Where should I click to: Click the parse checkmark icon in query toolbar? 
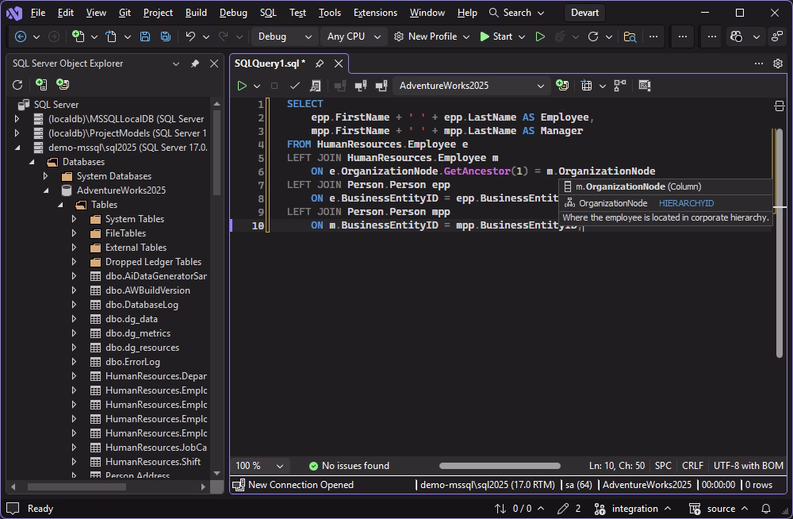pyautogui.click(x=295, y=86)
